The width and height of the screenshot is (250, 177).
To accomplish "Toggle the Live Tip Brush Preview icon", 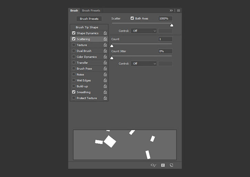I will [x=153, y=165].
